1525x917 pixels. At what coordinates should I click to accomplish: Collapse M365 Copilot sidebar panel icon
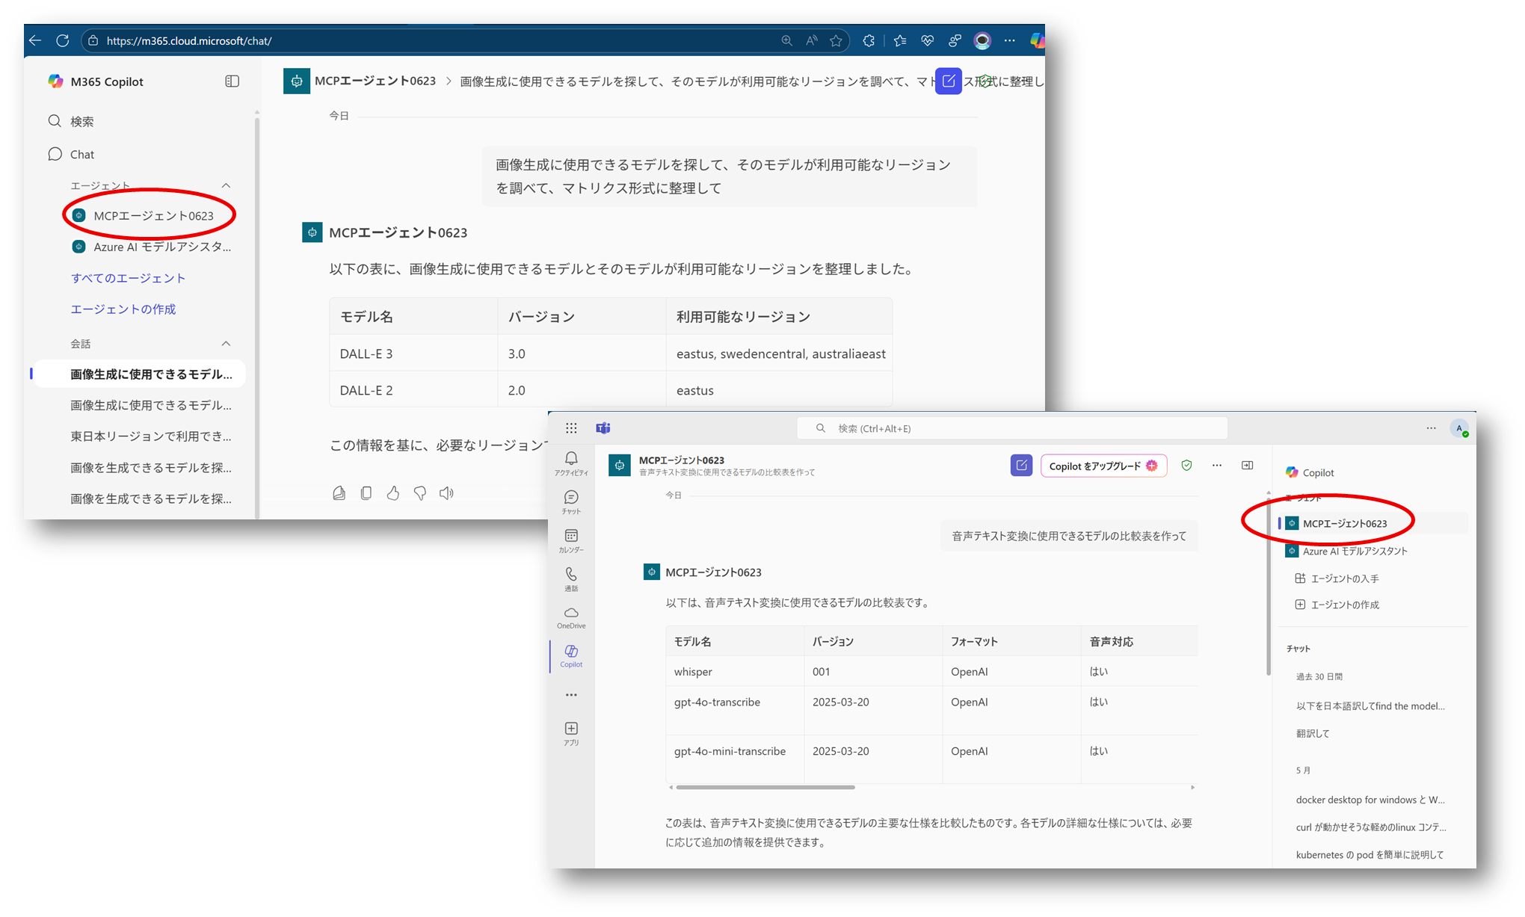tap(232, 81)
